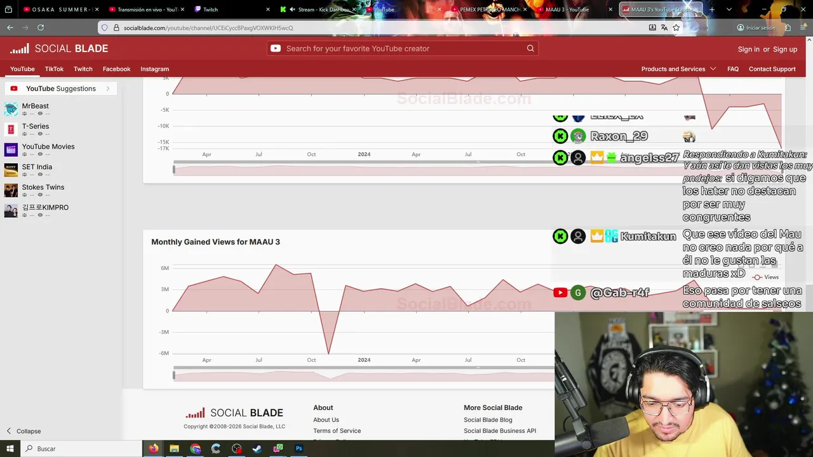
Task: Click Iniciar sesión in browser toolbar
Action: click(756, 28)
